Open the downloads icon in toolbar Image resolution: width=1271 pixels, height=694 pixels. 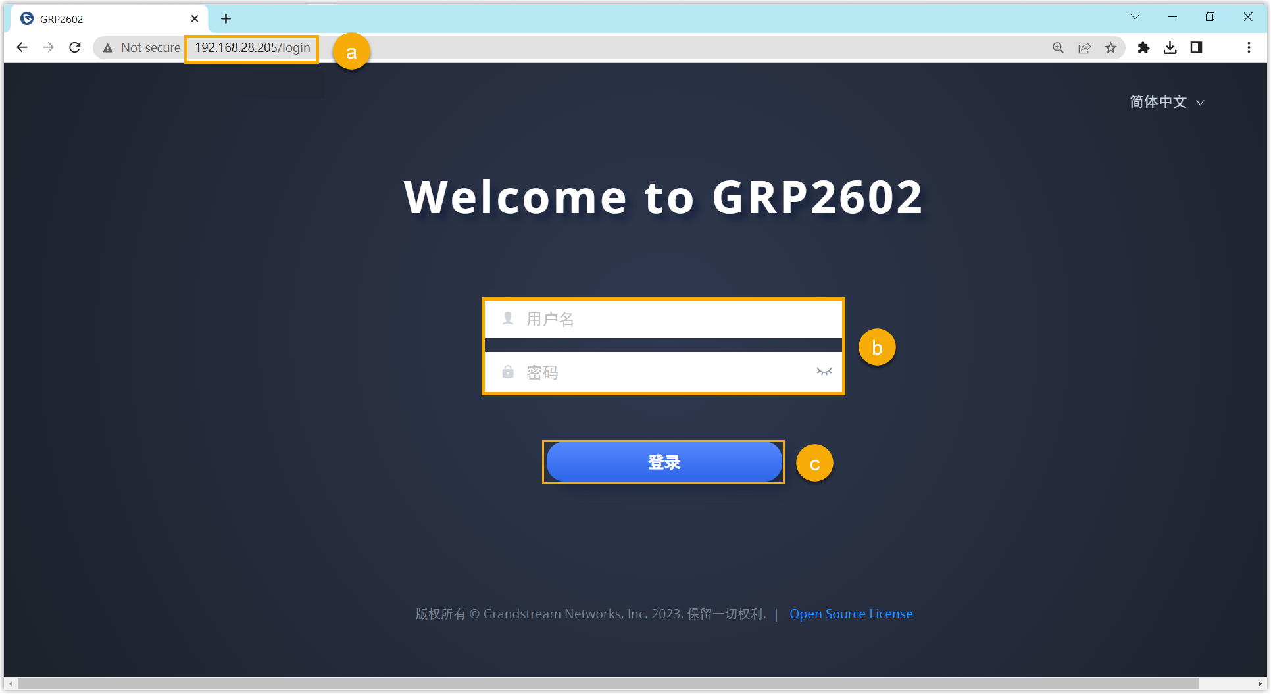[x=1170, y=47]
